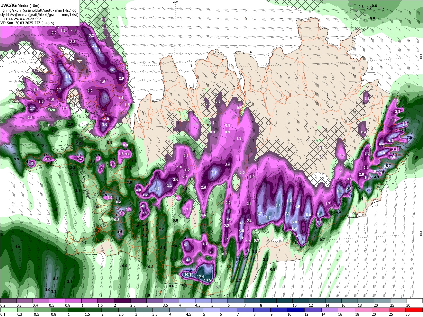Click the 'rigning/skúrir' legend description line

point(38,10)
